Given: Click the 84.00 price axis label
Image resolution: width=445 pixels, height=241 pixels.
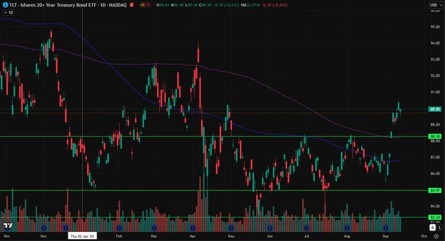Looking at the screenshot, I should tap(435, 206).
